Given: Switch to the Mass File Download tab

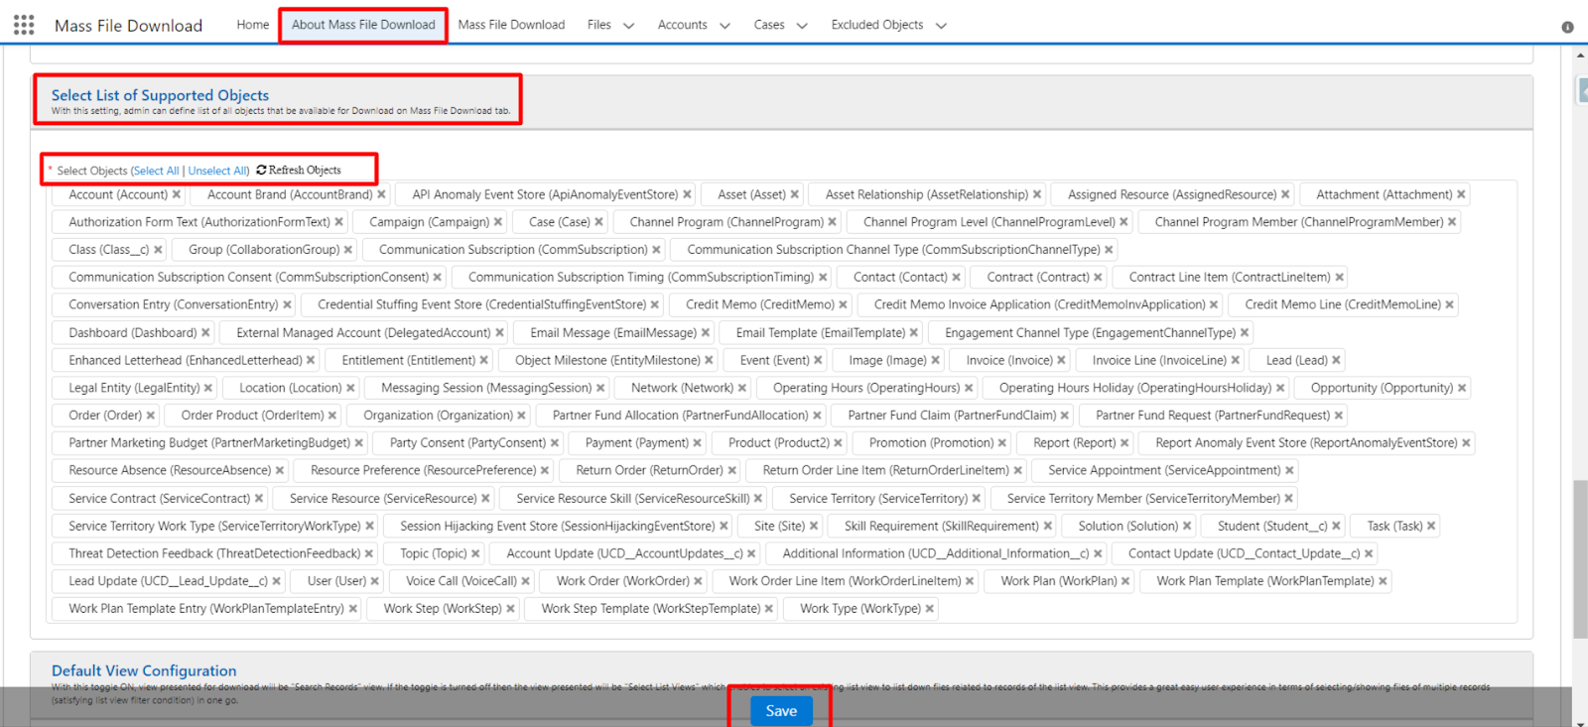Looking at the screenshot, I should (511, 25).
